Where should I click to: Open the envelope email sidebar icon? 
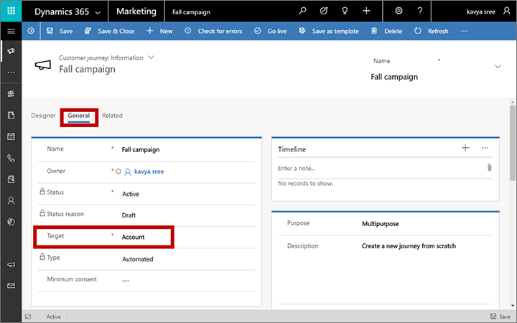pos(11,286)
